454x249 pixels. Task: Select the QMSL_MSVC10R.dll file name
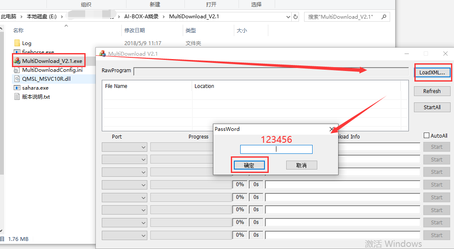46,79
